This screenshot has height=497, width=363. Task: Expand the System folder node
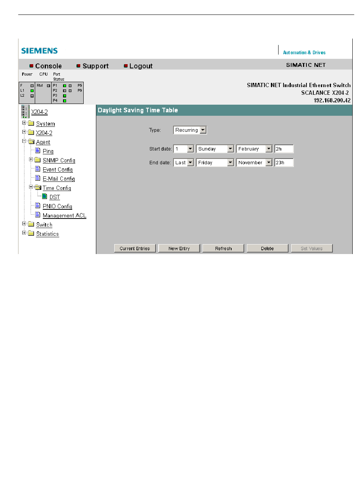click(24, 123)
